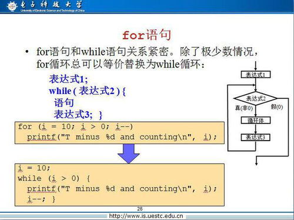Image resolution: width=294 pixels, height=220 pixels.
Task: Click the slide title "for语句"
Action: point(146,35)
